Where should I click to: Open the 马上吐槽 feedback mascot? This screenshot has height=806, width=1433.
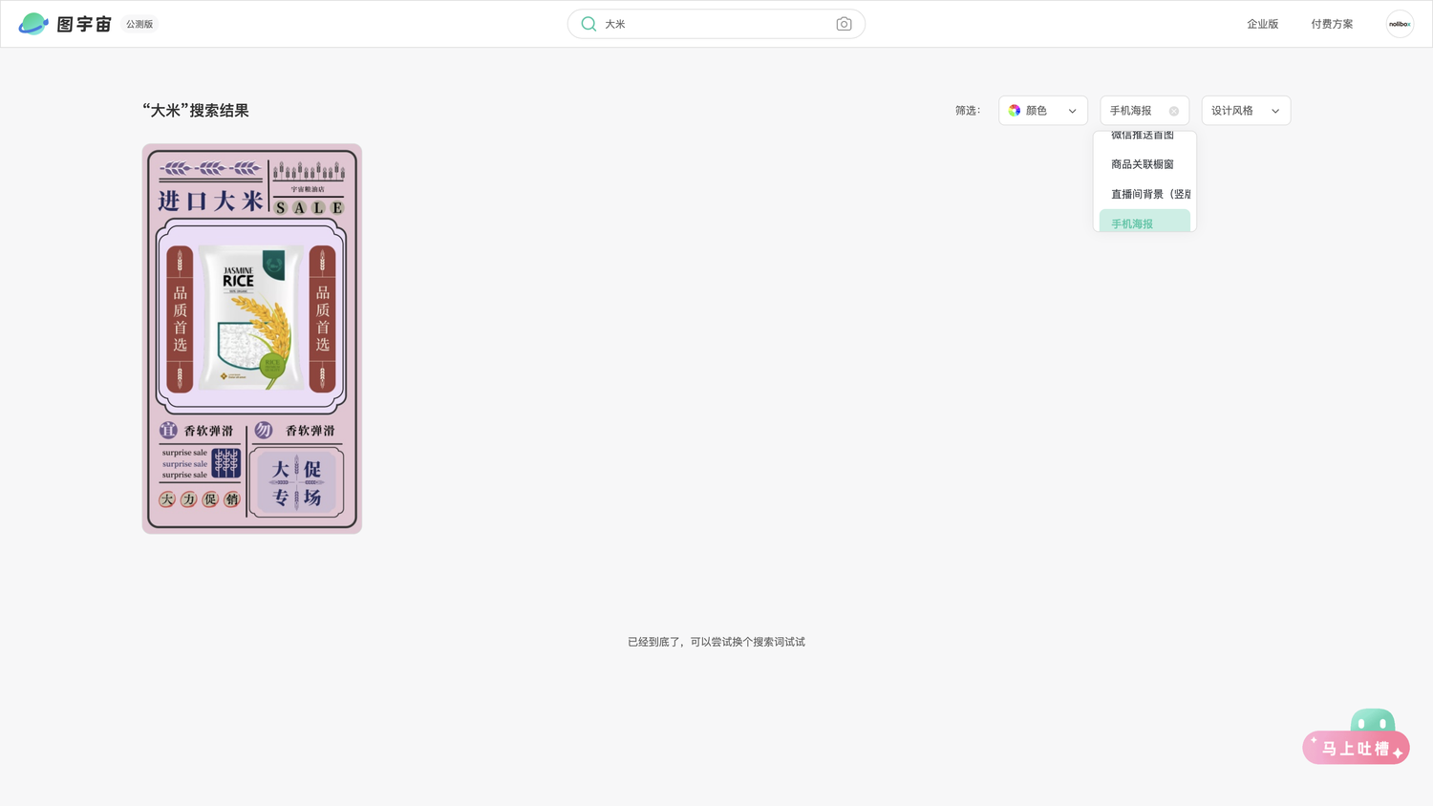click(x=1357, y=736)
